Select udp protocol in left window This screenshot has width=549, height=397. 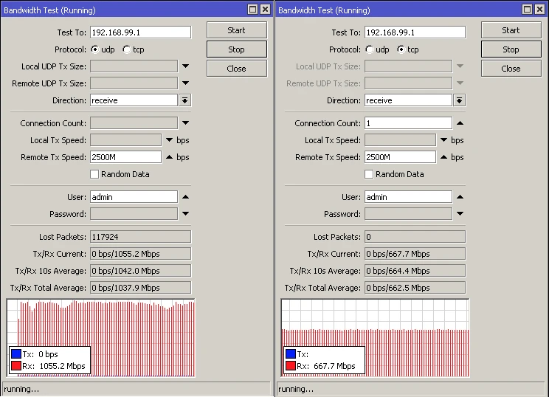click(95, 49)
